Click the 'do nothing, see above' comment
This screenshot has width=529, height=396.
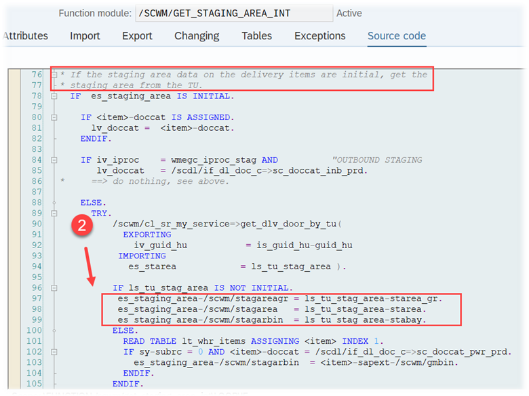point(170,182)
